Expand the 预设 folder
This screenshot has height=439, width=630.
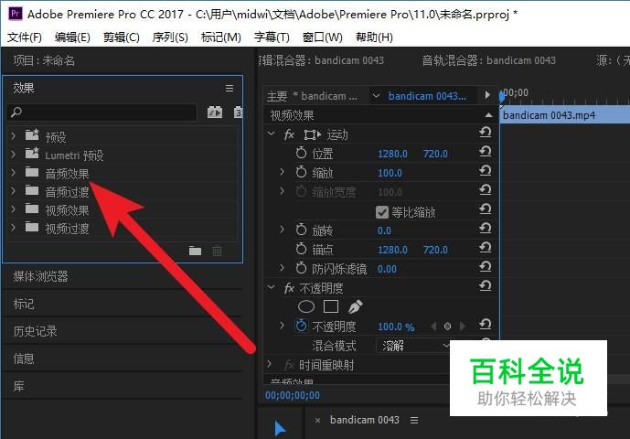[x=14, y=135]
